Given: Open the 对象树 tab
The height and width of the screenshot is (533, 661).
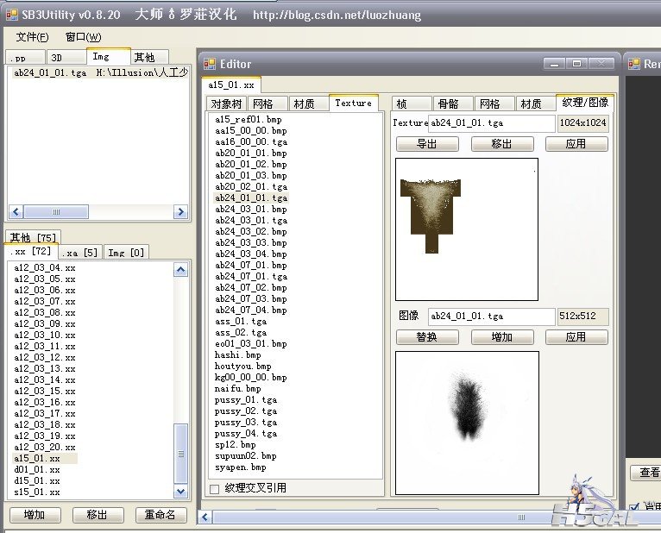Looking at the screenshot, I should click(x=226, y=103).
